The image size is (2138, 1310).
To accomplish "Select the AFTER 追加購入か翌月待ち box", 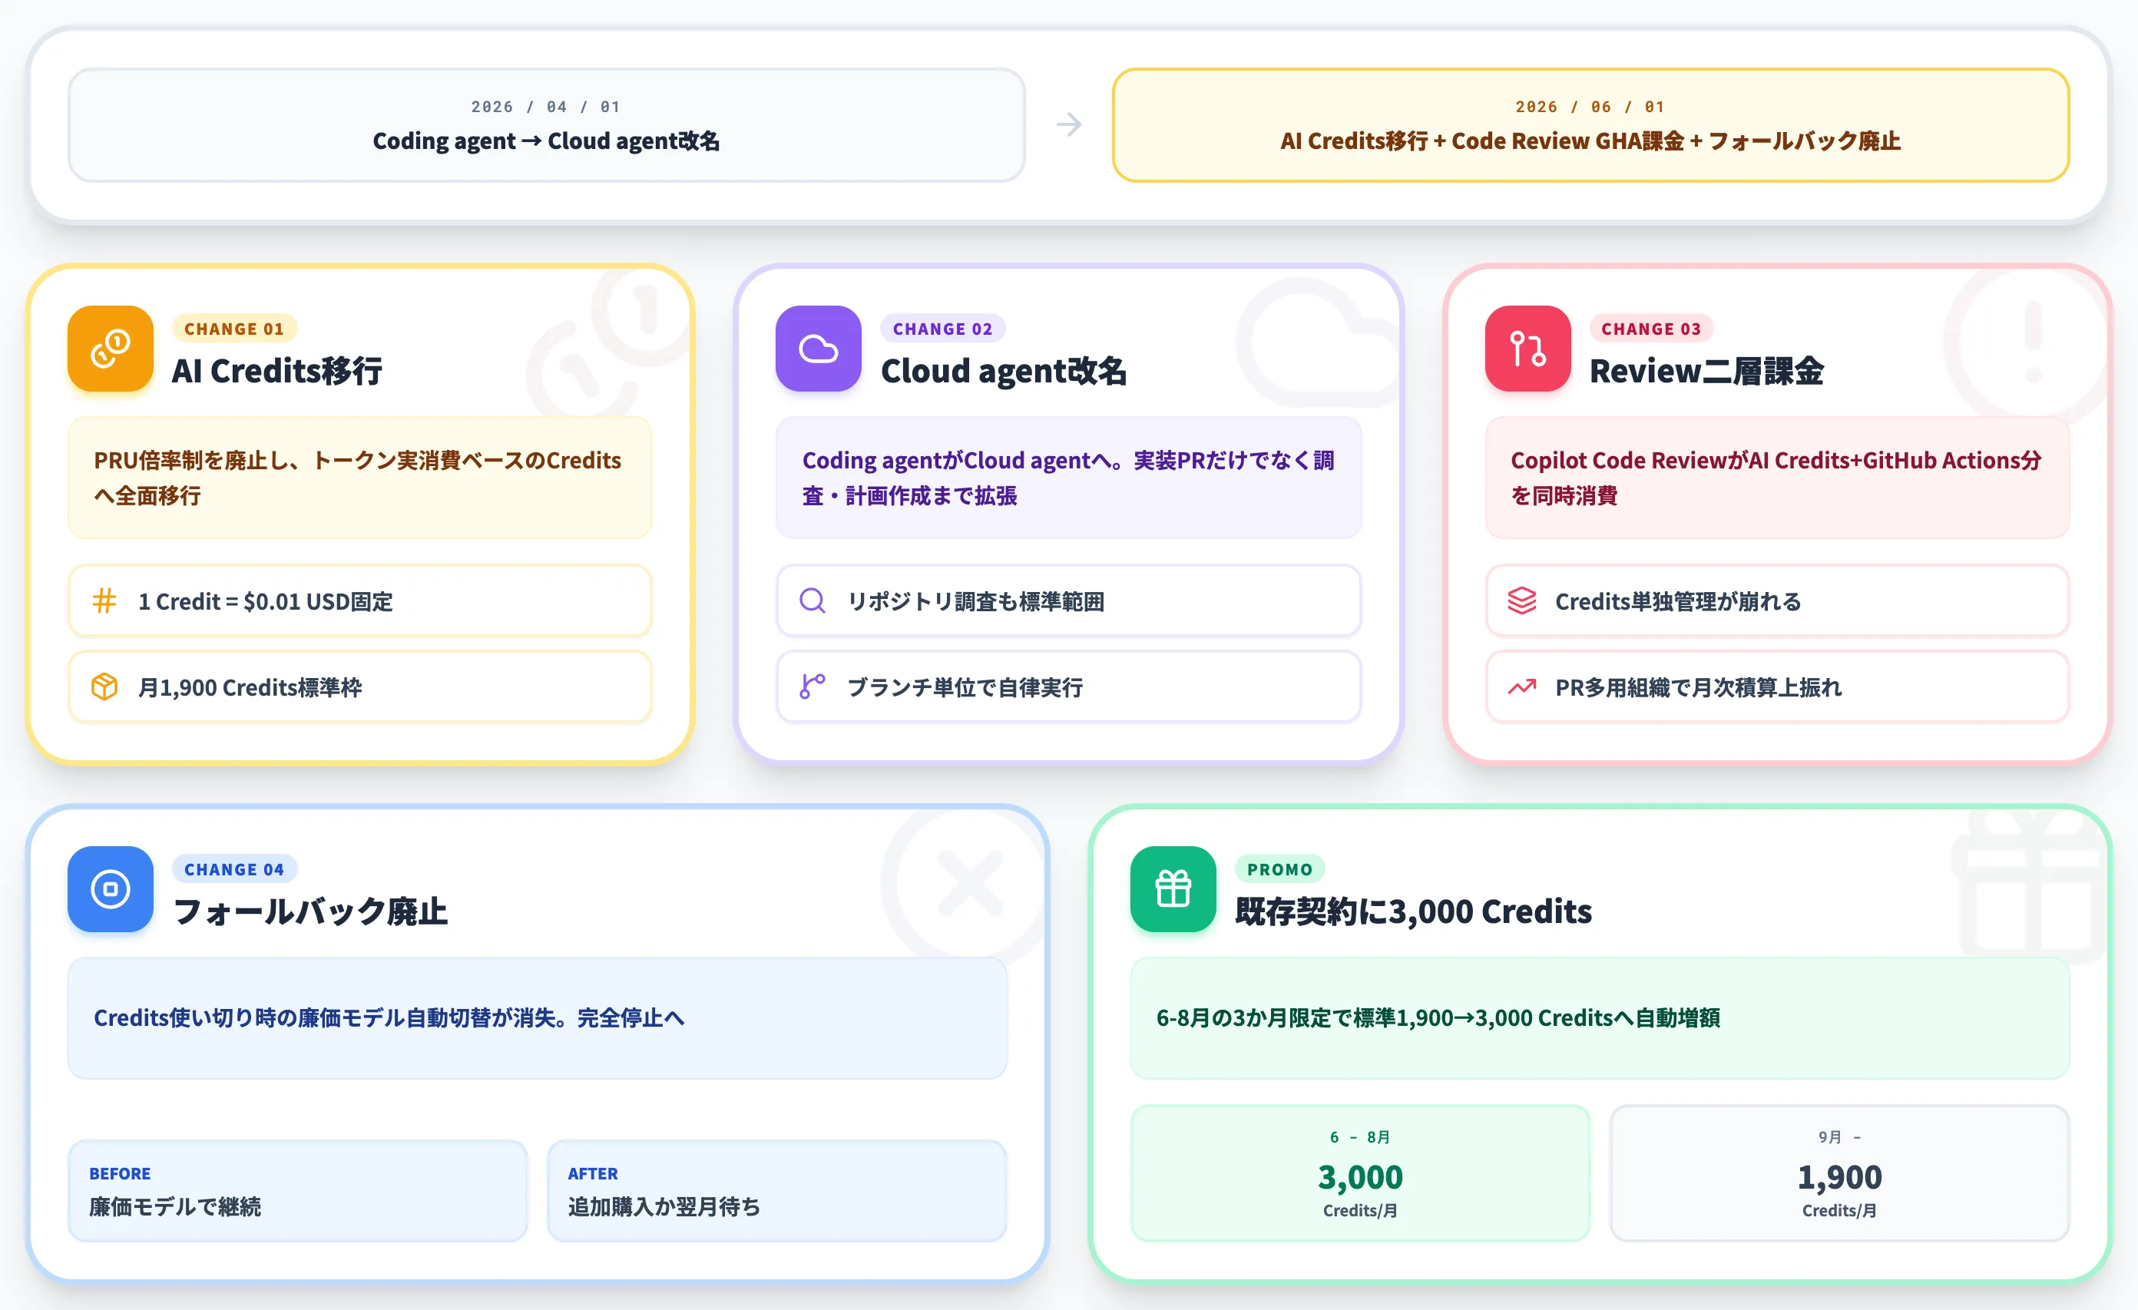I will (776, 1190).
